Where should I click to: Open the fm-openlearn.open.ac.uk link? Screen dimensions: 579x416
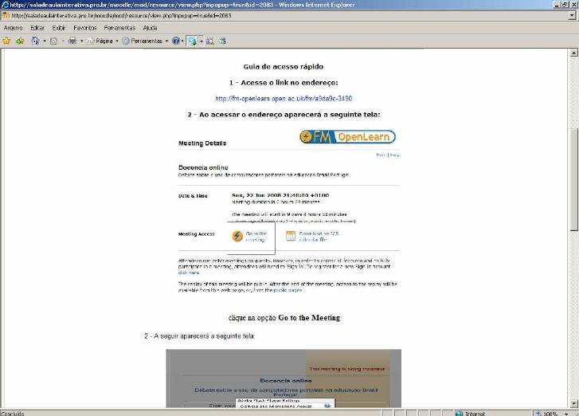click(x=284, y=99)
